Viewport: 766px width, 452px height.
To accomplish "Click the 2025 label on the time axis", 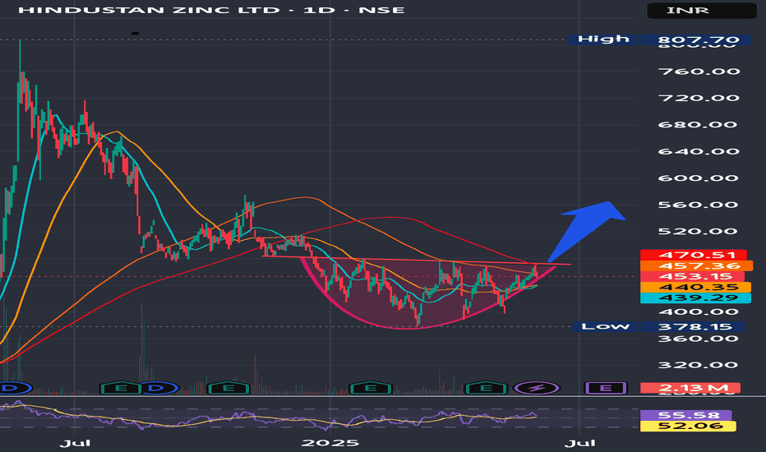I will pyautogui.click(x=330, y=443).
